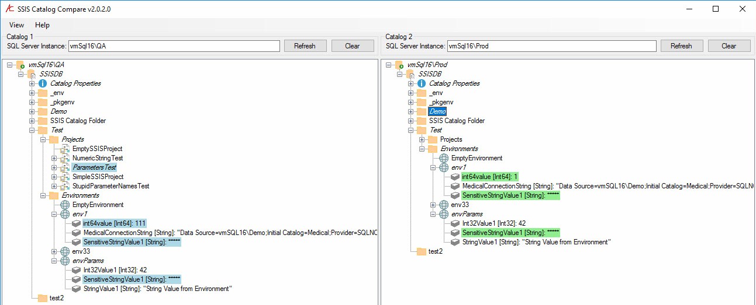Select StringValue1 row in Catalog 1

click(x=157, y=289)
